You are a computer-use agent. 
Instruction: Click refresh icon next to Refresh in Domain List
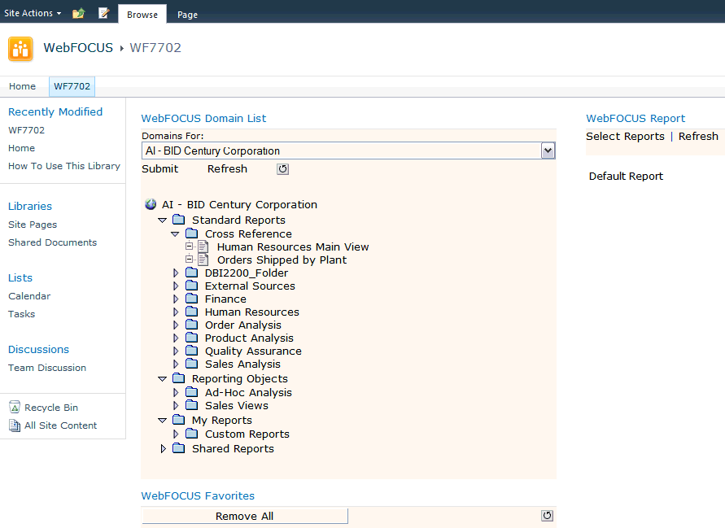pyautogui.click(x=282, y=169)
